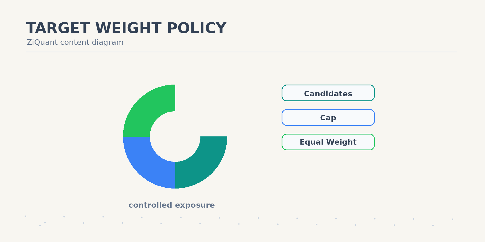Select the Cap legend box
This screenshot has height=242, width=485.
click(328, 118)
